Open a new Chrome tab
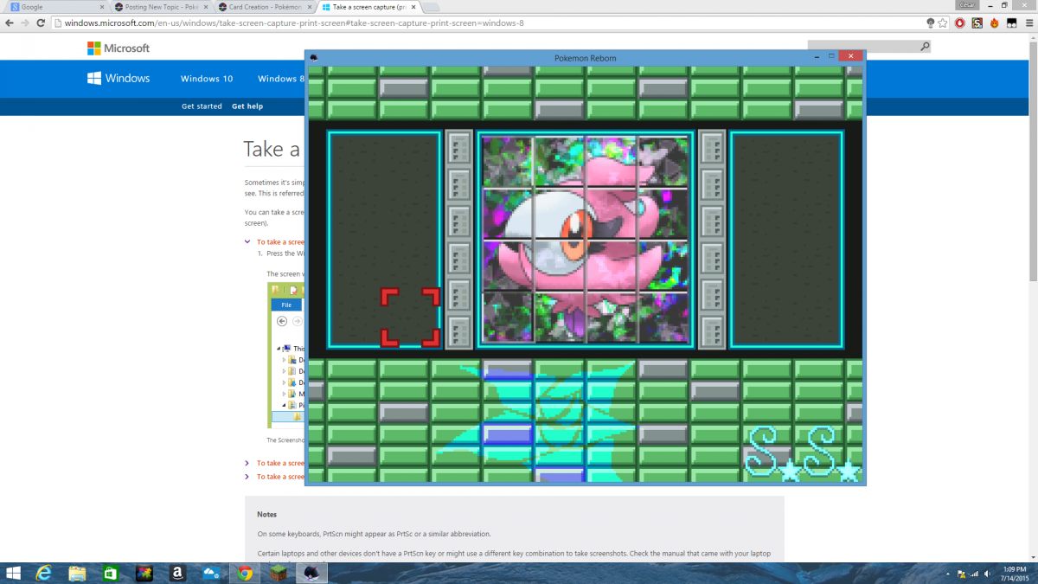The width and height of the screenshot is (1038, 584). pyautogui.click(x=431, y=7)
